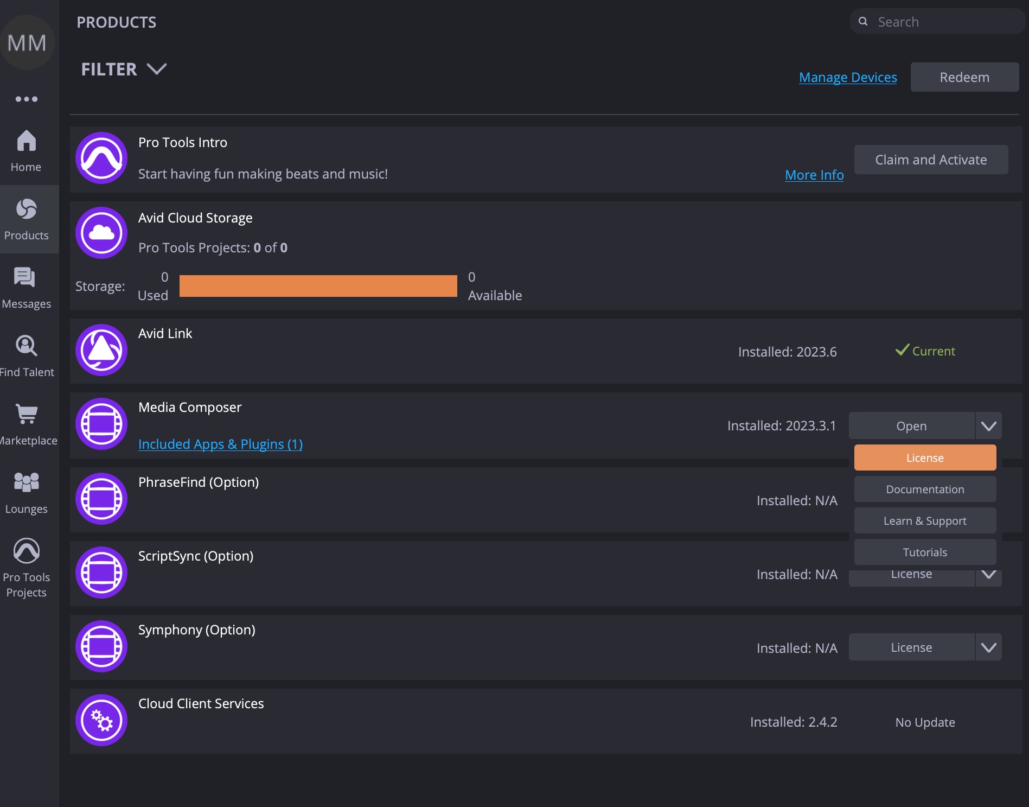Click the 'Avid Cloud Storage' title
Screen dimensions: 1029x807
(195, 218)
